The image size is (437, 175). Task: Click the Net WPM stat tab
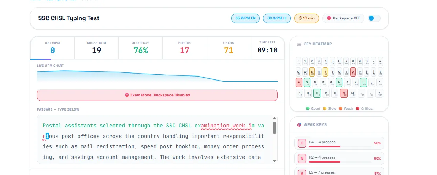point(52,48)
